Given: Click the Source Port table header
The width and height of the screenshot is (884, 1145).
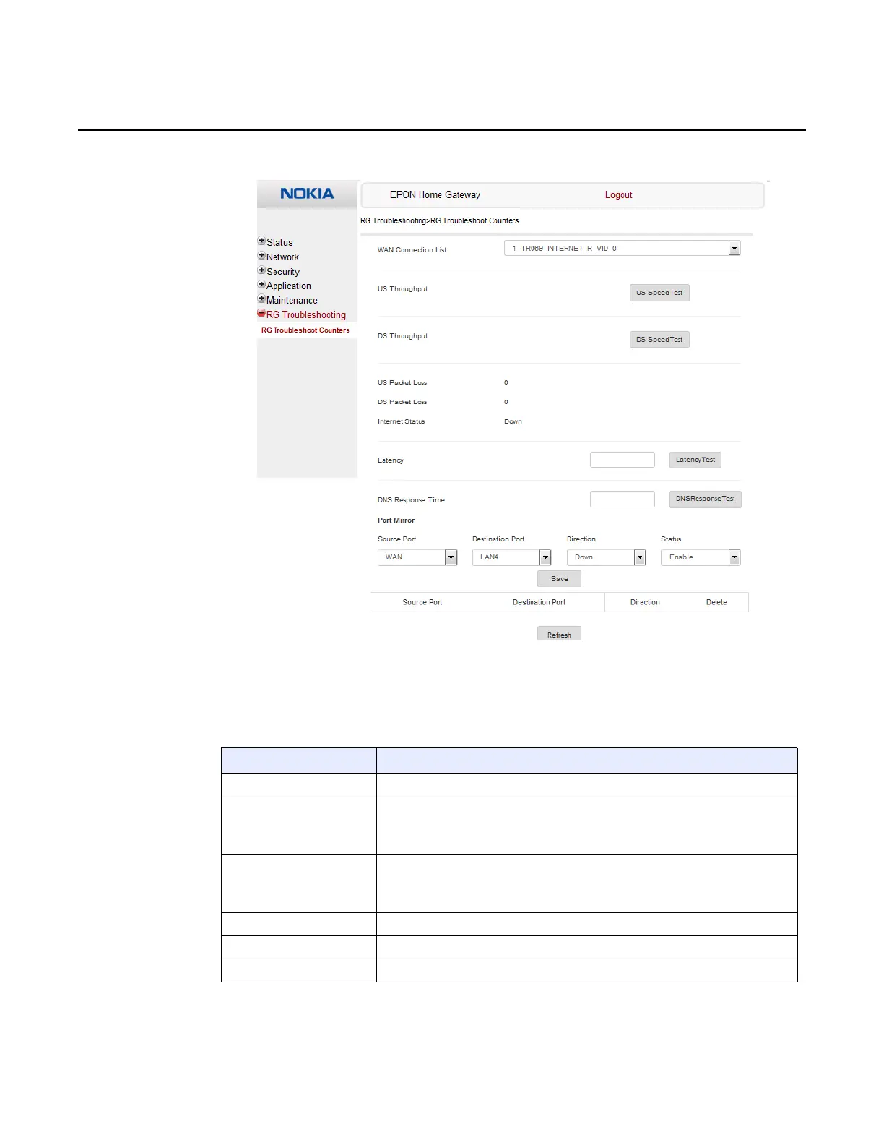Looking at the screenshot, I should (422, 602).
